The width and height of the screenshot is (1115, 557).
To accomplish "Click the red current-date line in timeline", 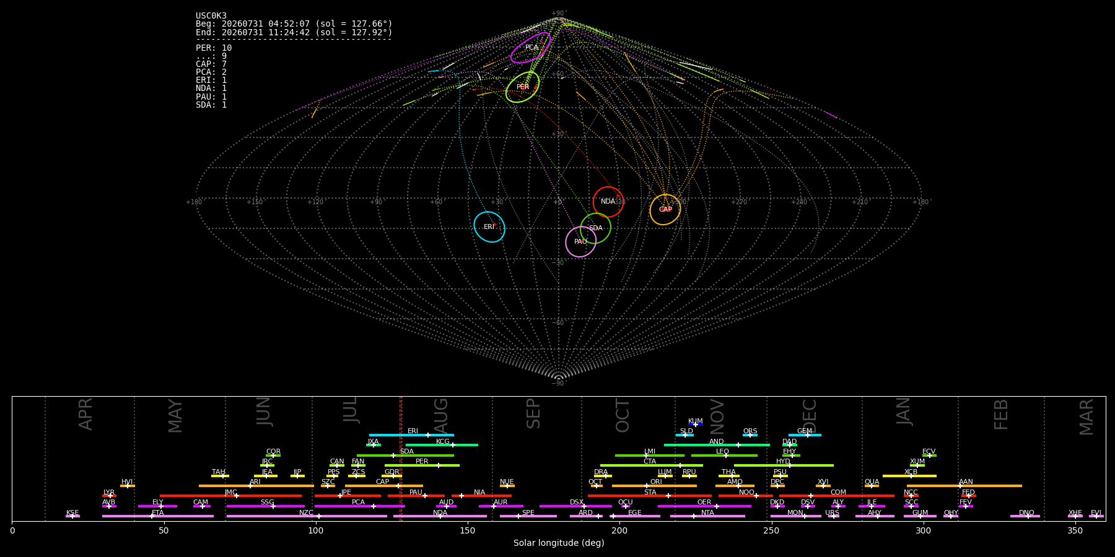I will tap(401, 458).
